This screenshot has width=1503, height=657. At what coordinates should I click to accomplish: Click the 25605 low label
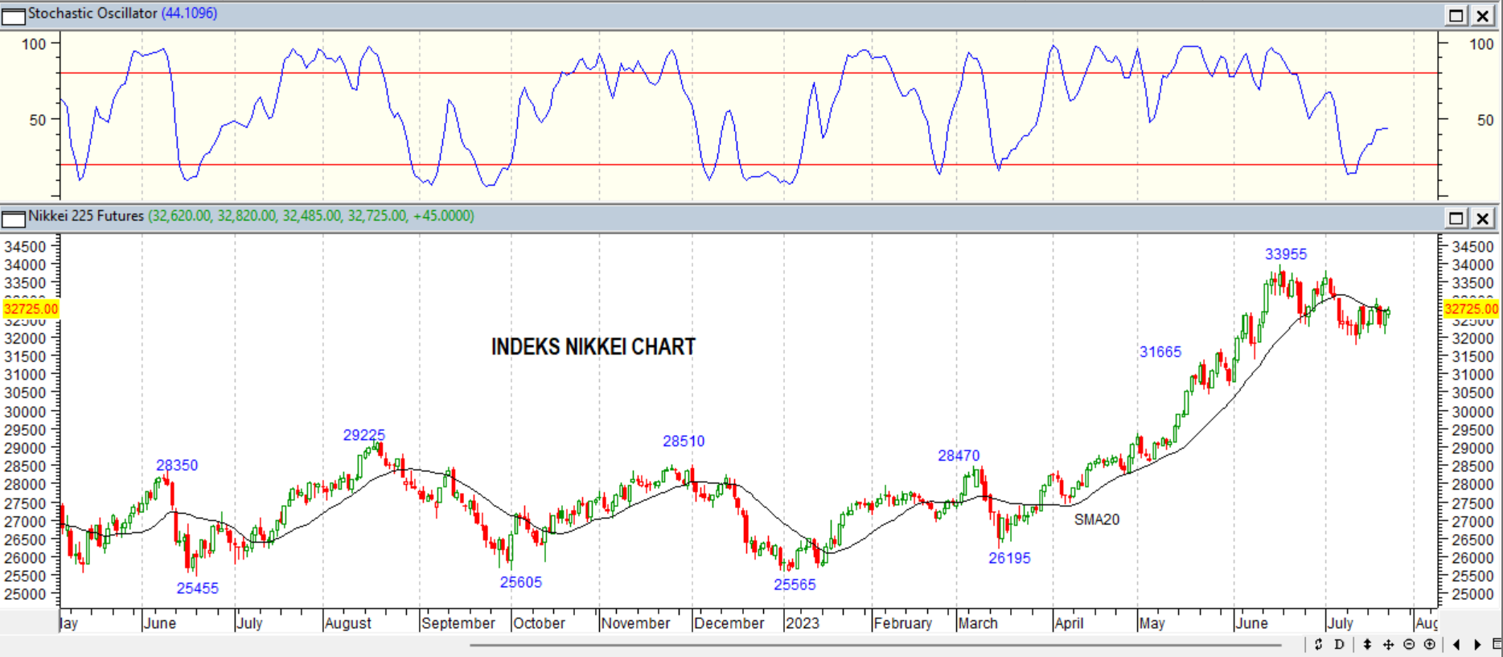pyautogui.click(x=521, y=581)
